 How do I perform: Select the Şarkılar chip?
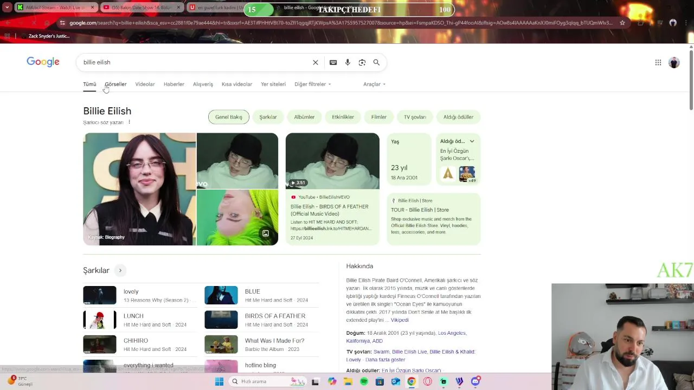pyautogui.click(x=268, y=117)
